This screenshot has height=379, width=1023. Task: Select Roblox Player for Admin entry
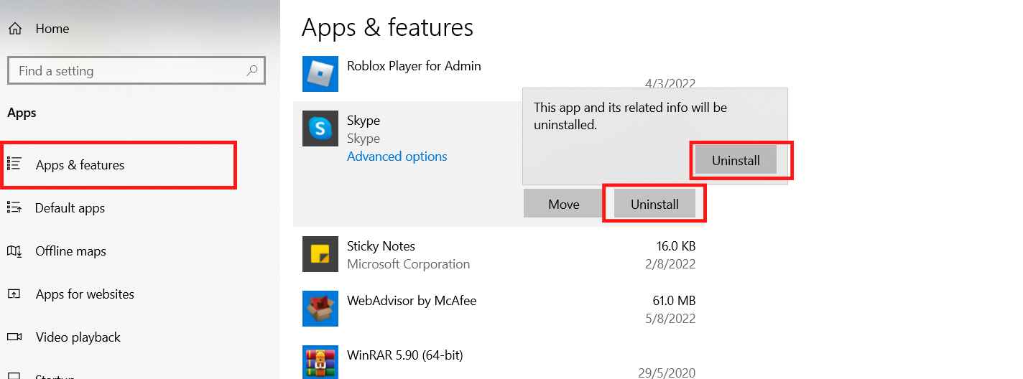click(x=414, y=66)
